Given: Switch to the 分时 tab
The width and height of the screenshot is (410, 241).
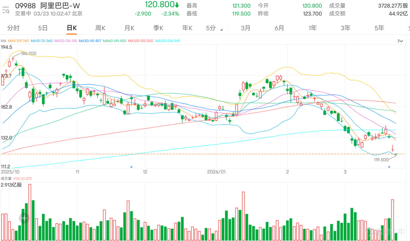Looking at the screenshot, I should tap(13, 28).
